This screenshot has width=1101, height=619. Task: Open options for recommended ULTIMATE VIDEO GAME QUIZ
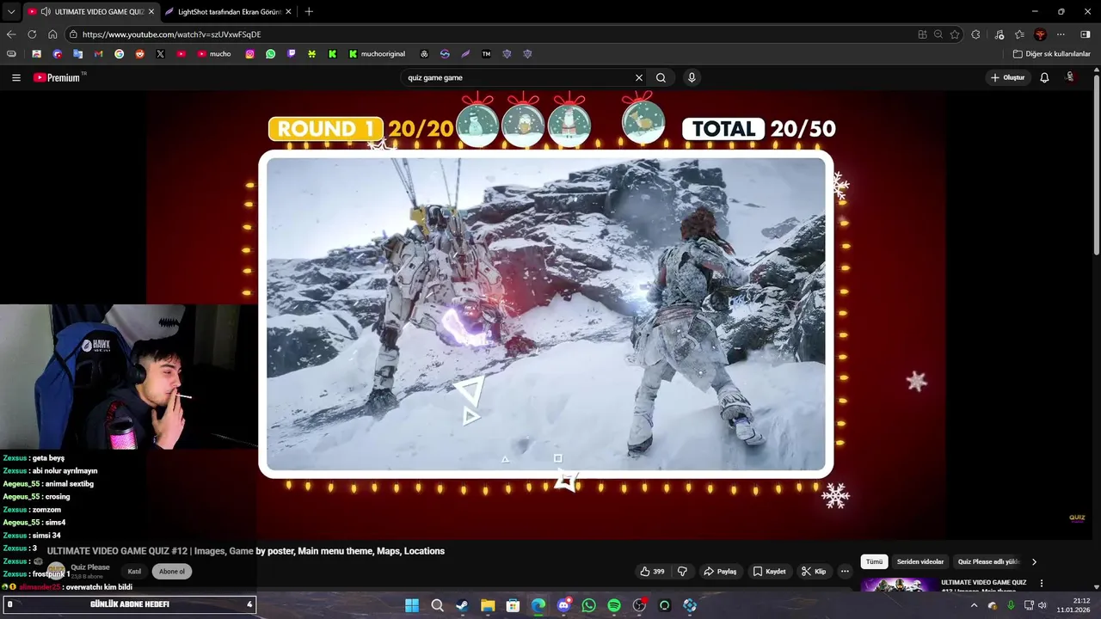pos(1042,583)
